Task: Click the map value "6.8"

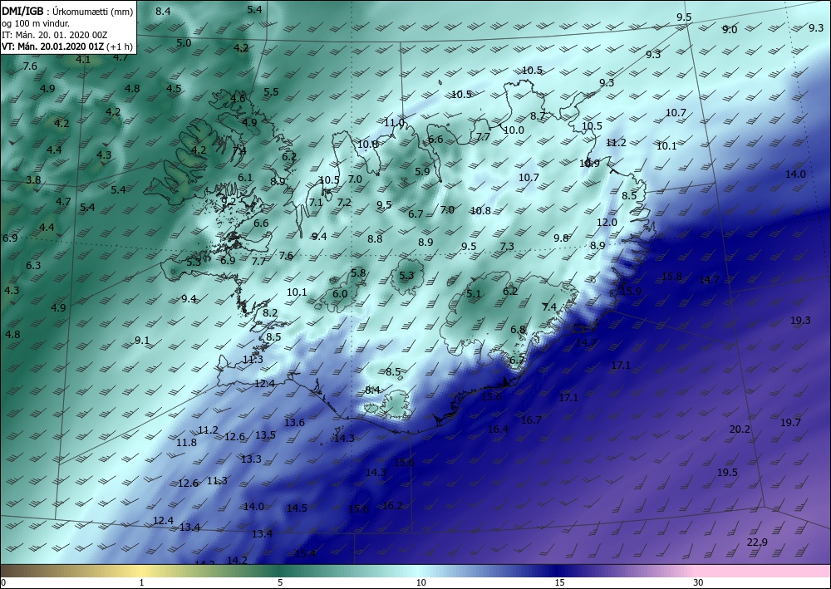Action: click(518, 330)
